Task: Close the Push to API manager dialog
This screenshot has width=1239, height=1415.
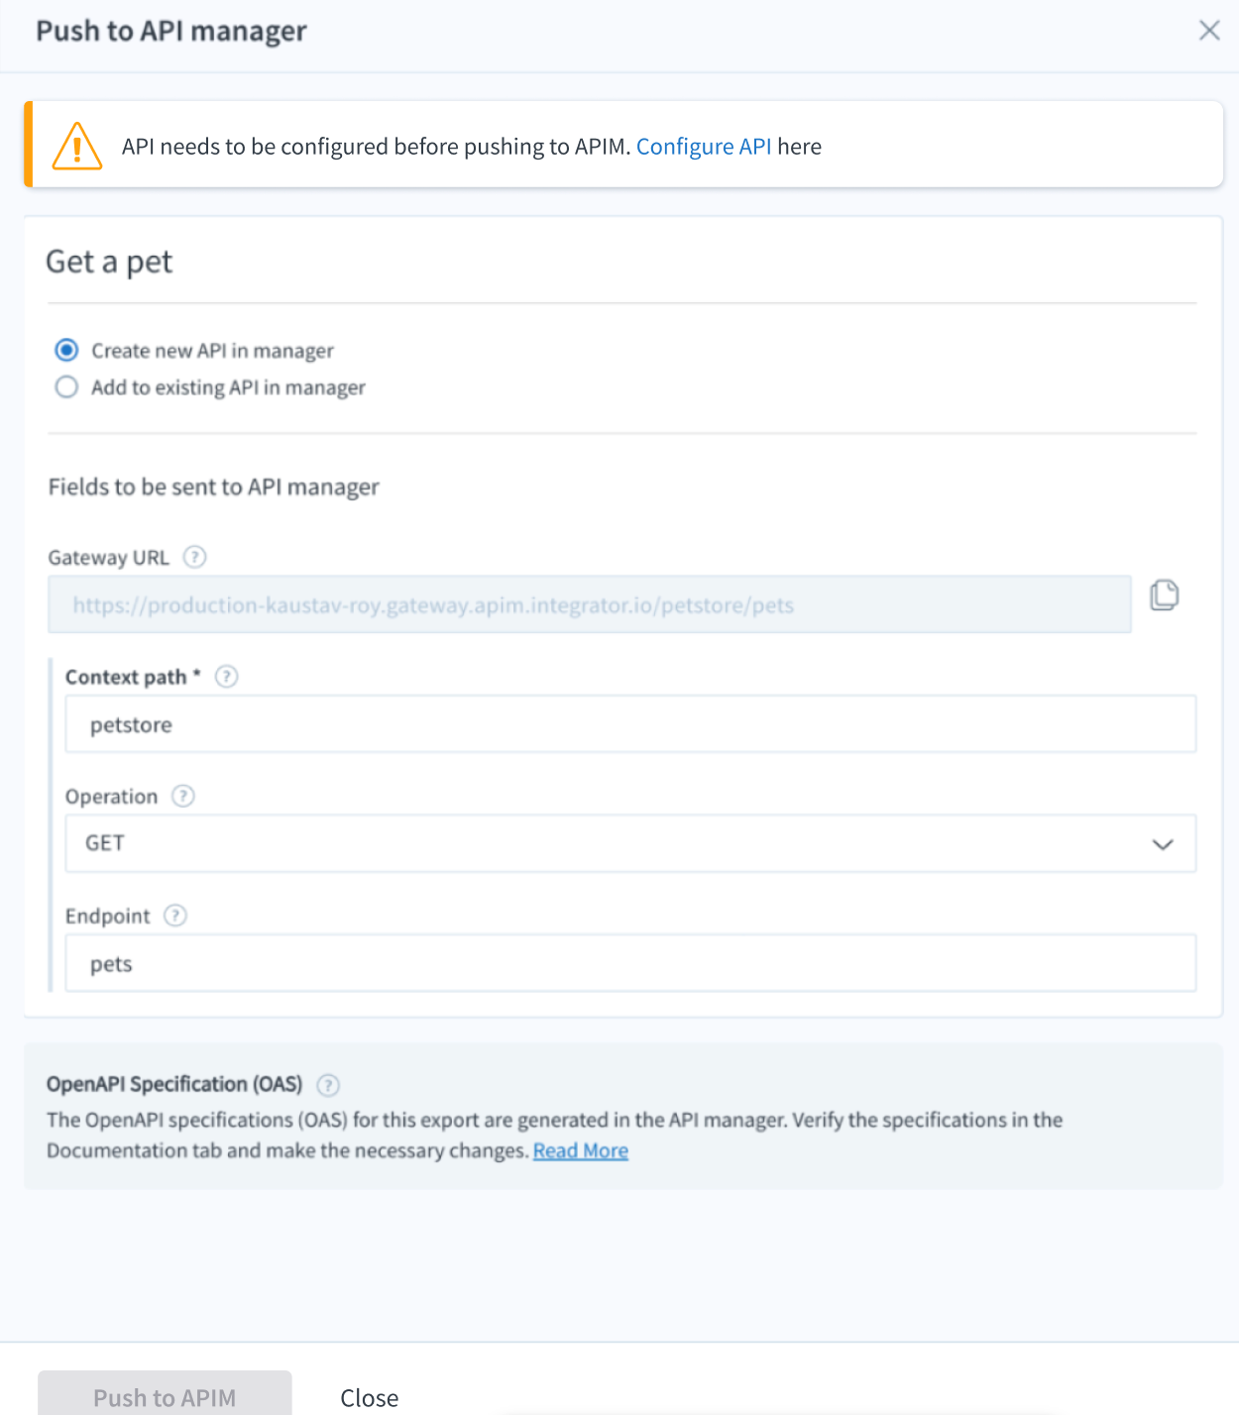Action: [x=1209, y=30]
